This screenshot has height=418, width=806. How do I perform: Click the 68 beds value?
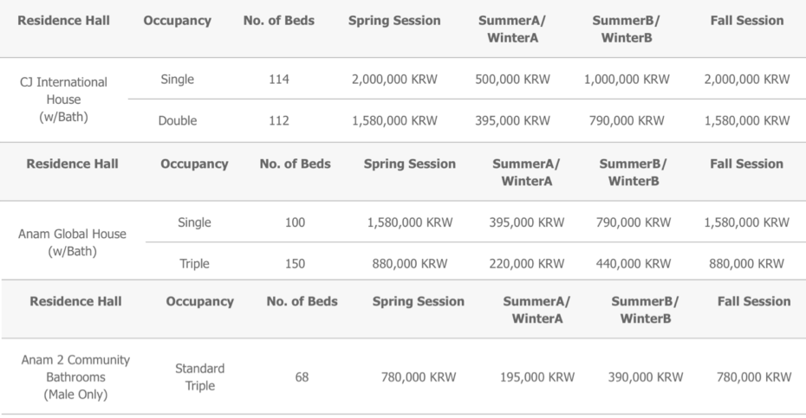tap(301, 377)
